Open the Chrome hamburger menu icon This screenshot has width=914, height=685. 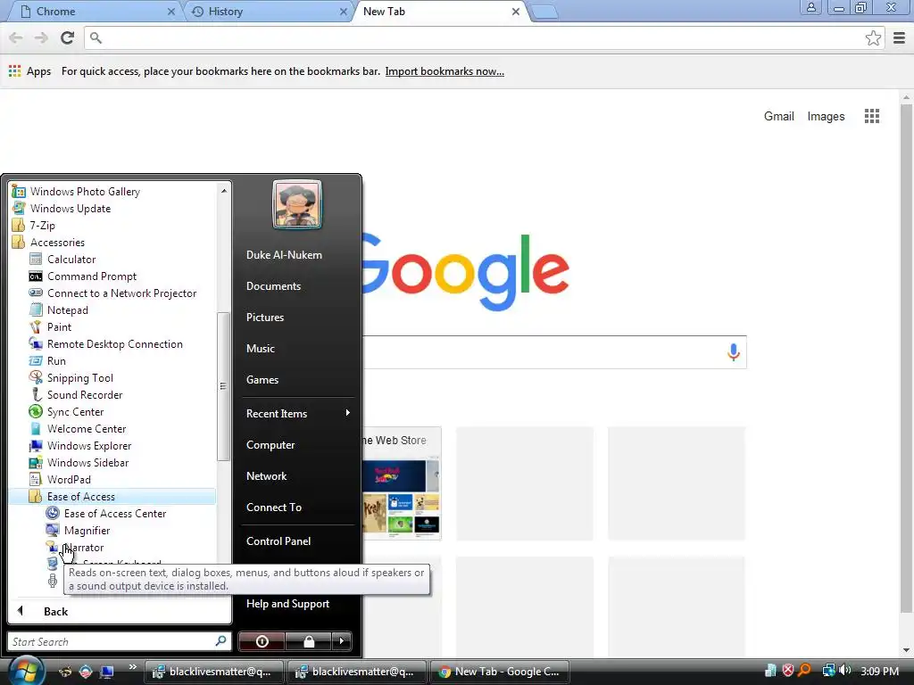coord(899,37)
